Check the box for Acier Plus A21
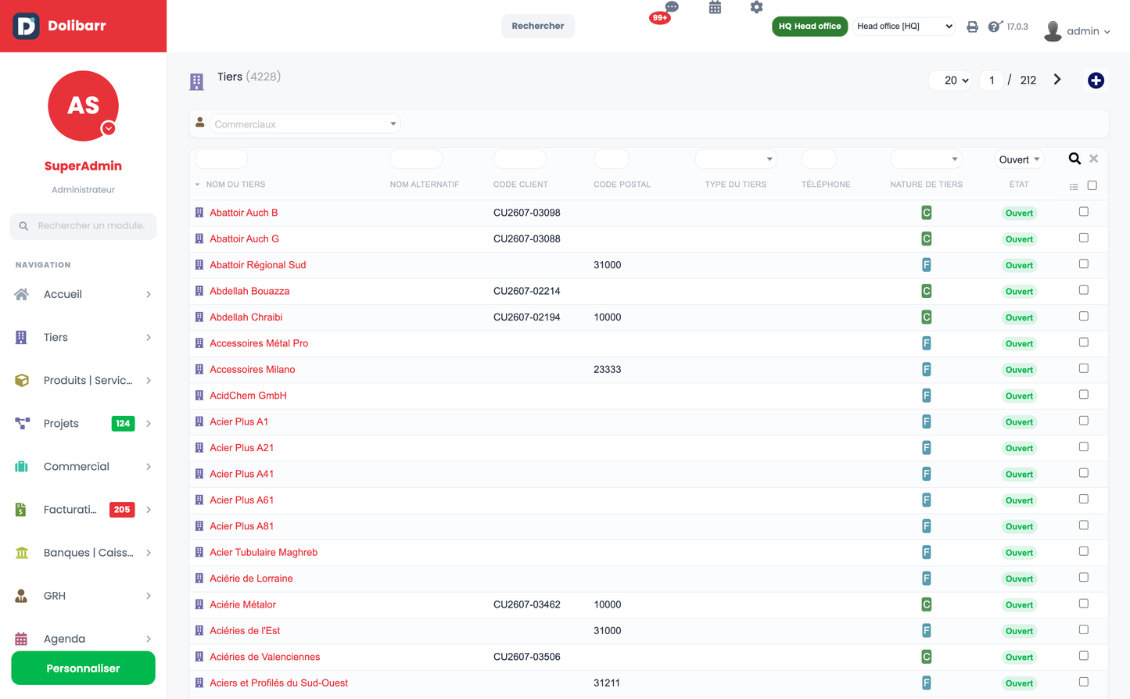Image resolution: width=1130 pixels, height=699 pixels. pos(1084,447)
